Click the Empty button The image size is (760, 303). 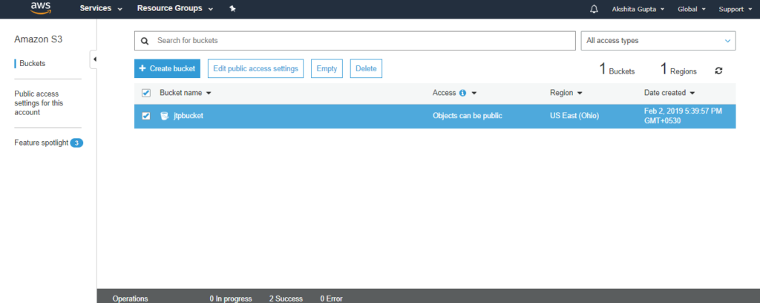pos(327,68)
